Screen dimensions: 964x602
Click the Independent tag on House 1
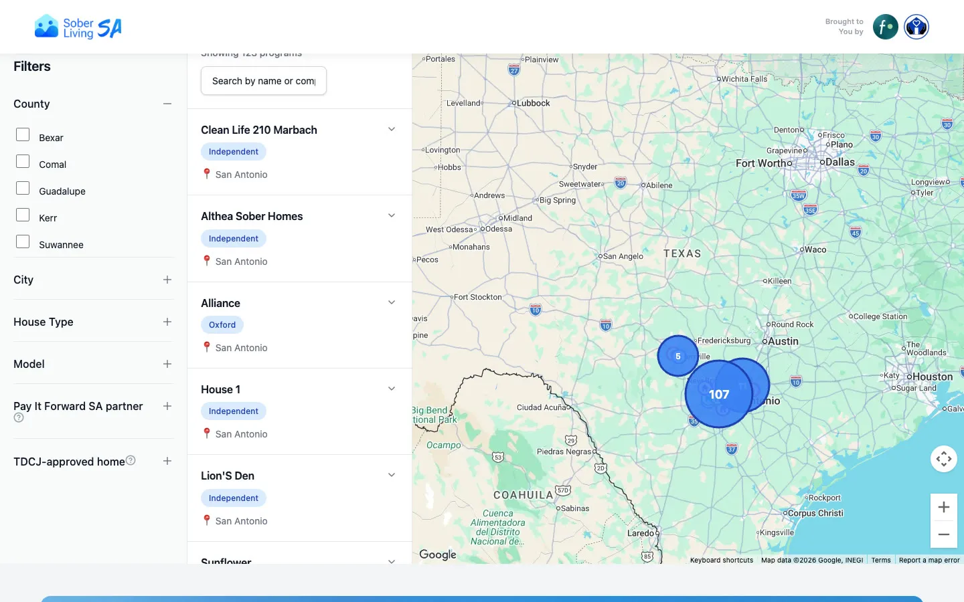pyautogui.click(x=234, y=411)
